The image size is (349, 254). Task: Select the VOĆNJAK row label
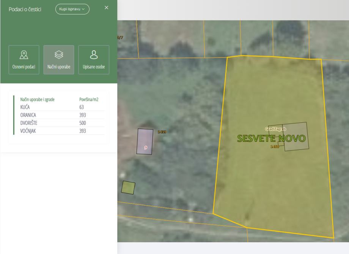click(28, 131)
